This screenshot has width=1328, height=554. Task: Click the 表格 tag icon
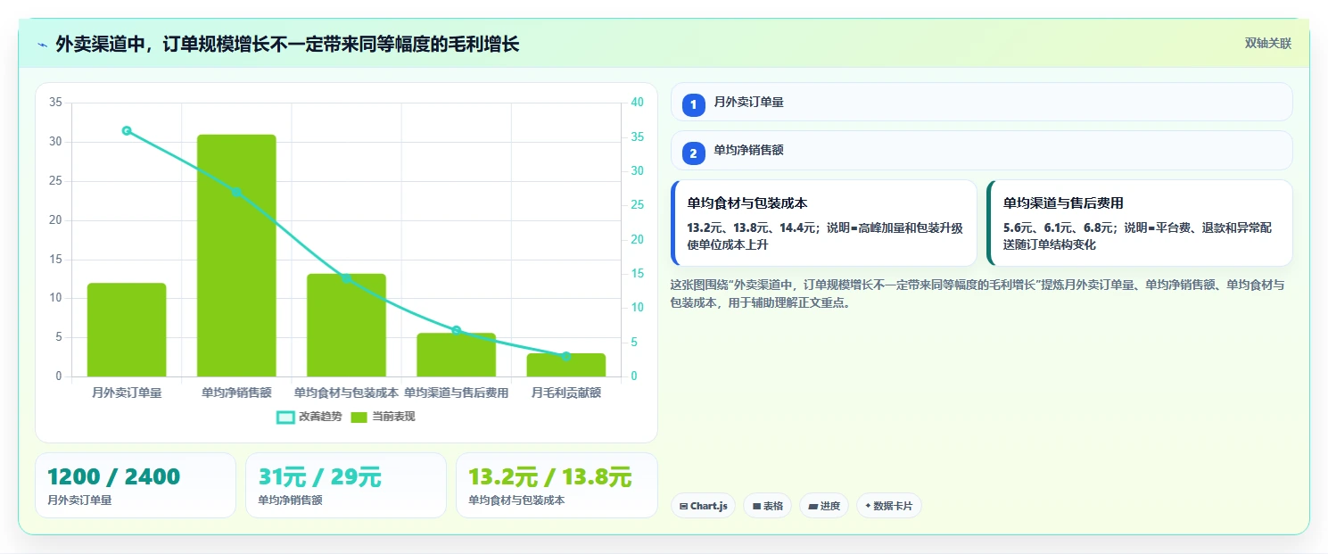(x=756, y=506)
